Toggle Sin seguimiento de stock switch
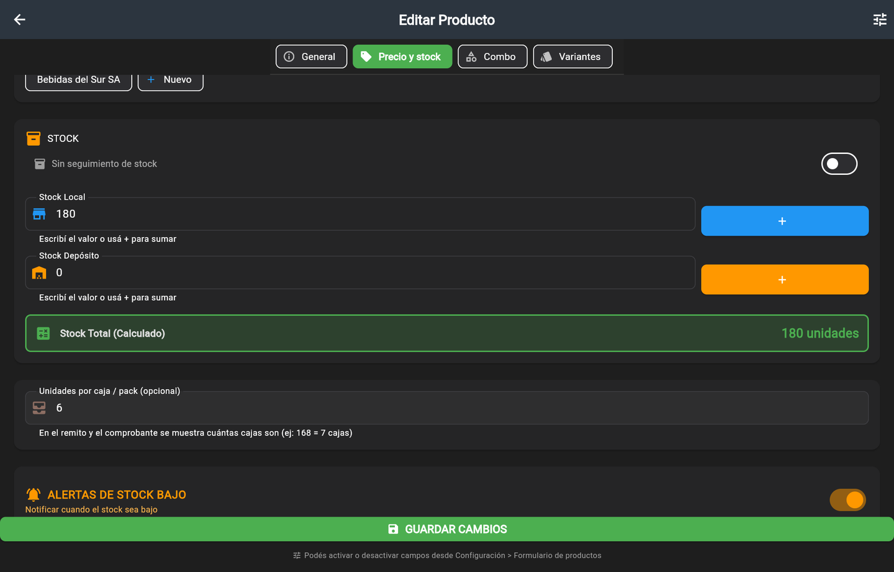Viewport: 894px width, 572px height. (x=839, y=164)
